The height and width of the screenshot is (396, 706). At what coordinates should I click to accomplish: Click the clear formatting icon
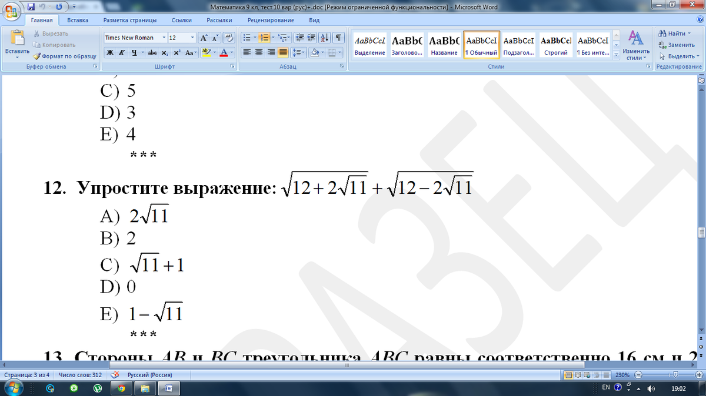pos(229,38)
